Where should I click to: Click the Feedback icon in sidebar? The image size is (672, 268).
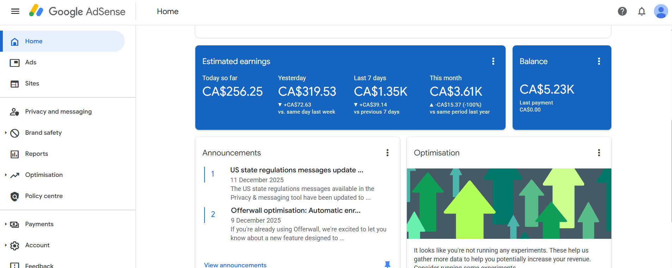tap(14, 266)
